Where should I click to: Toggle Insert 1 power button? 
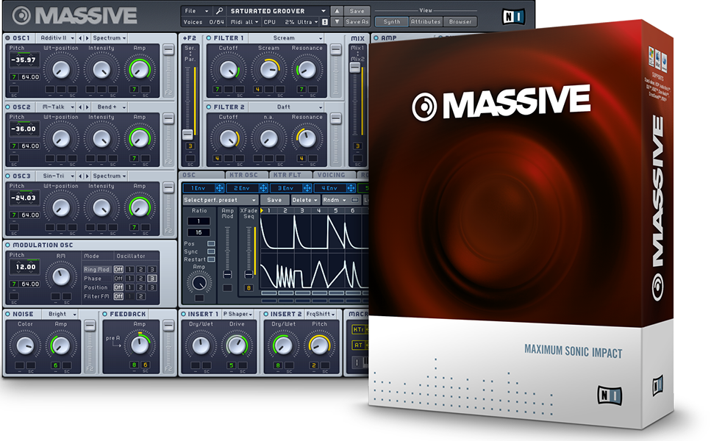(183, 314)
